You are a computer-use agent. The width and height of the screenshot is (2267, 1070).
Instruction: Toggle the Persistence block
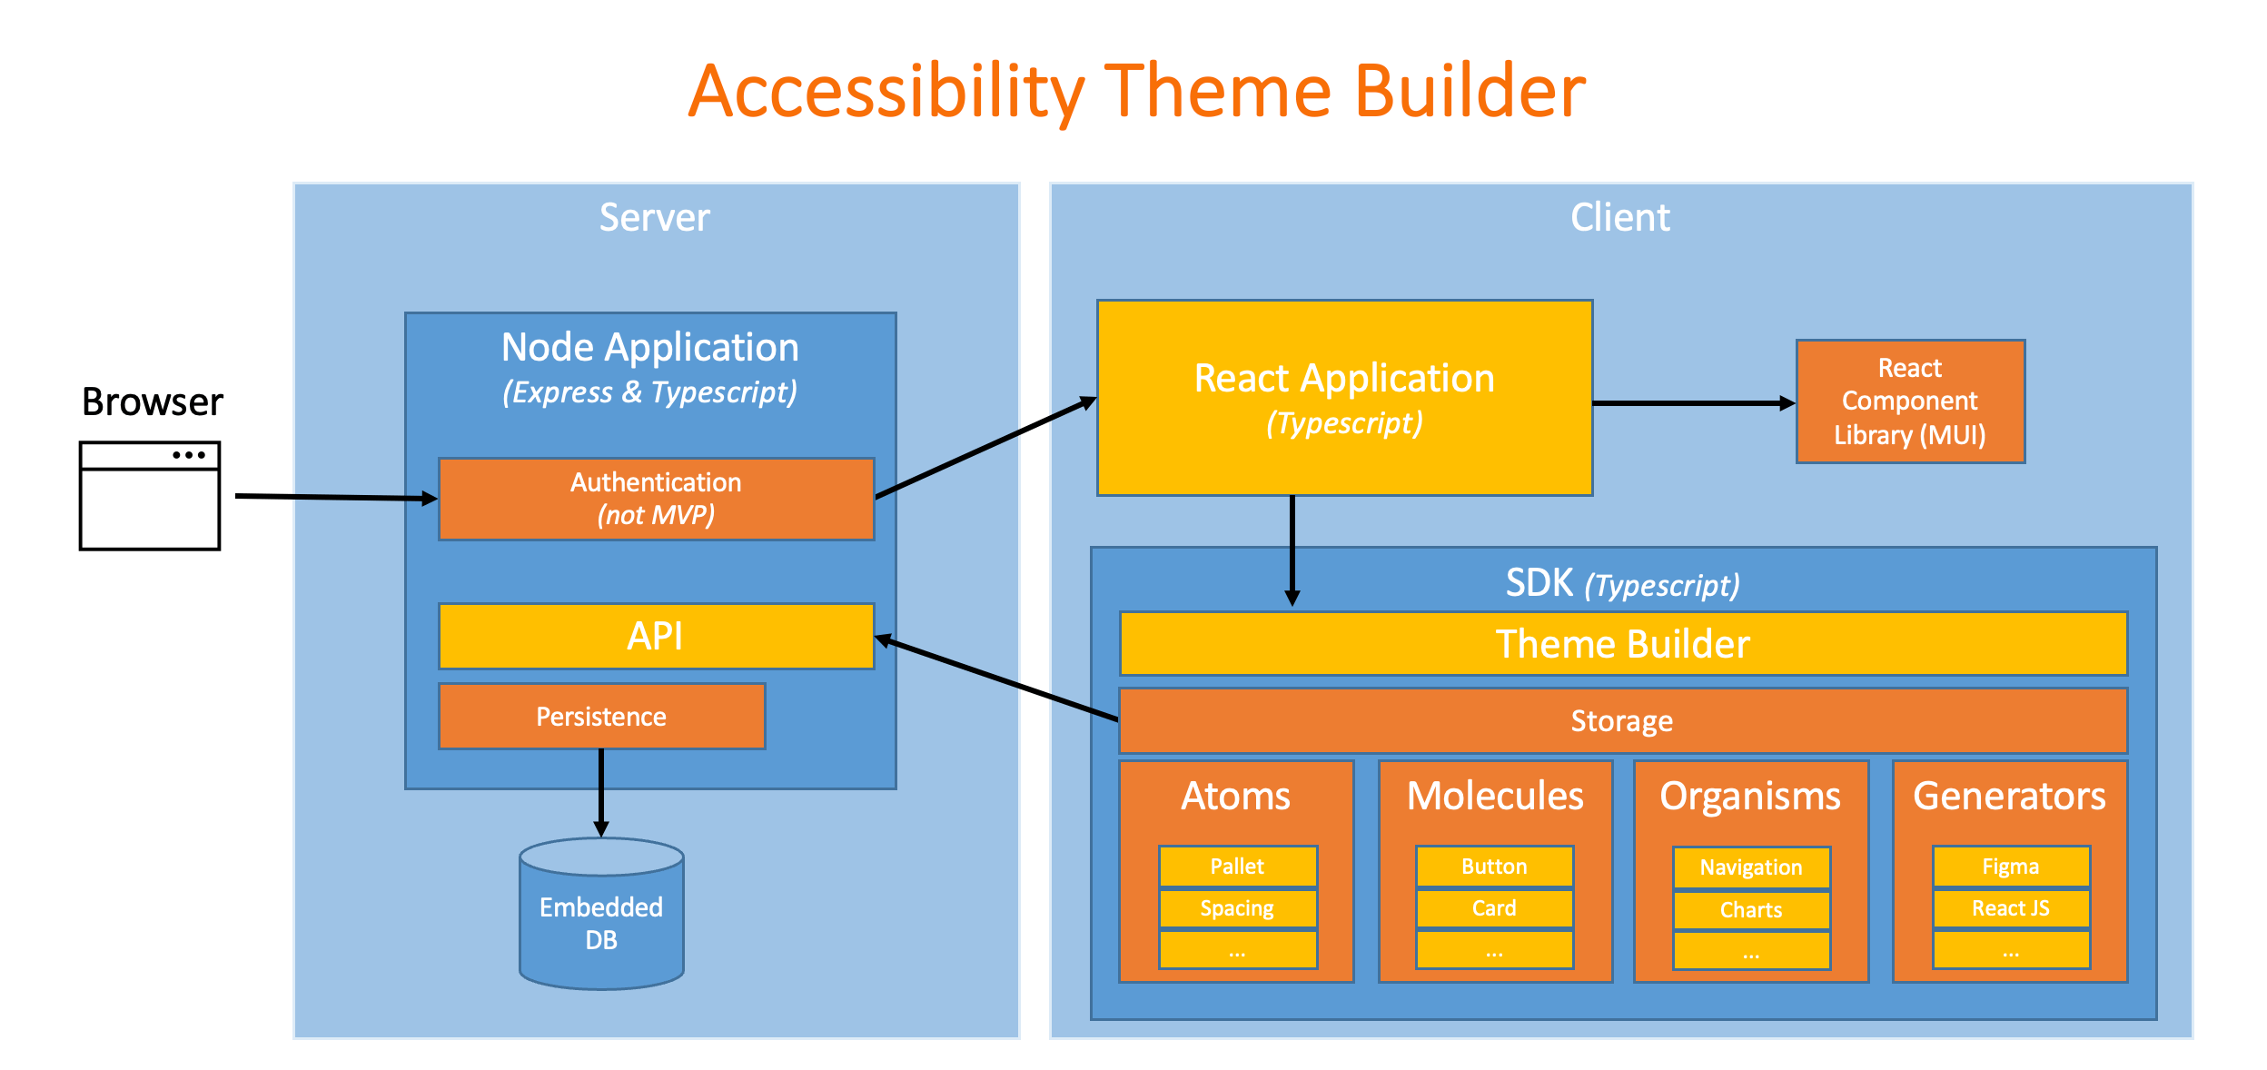coord(601,717)
